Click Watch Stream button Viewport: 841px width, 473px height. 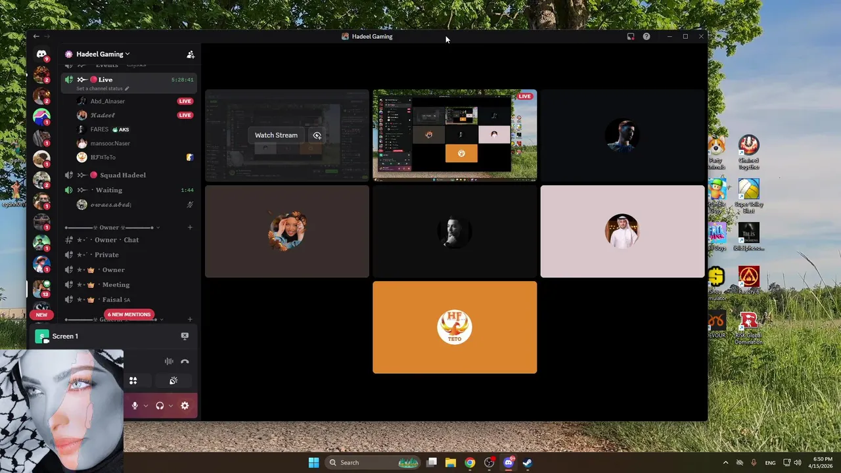(x=276, y=135)
